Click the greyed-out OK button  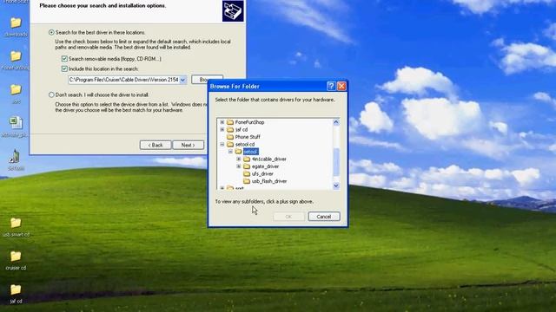point(288,217)
